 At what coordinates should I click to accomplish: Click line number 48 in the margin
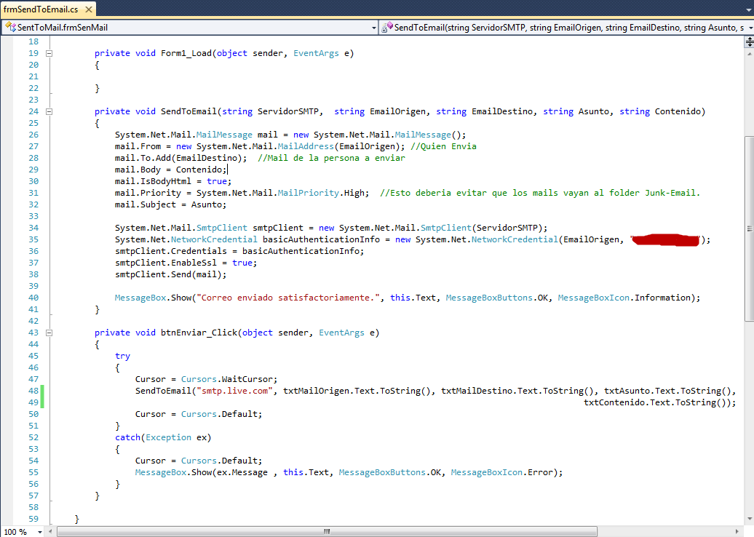click(x=33, y=391)
